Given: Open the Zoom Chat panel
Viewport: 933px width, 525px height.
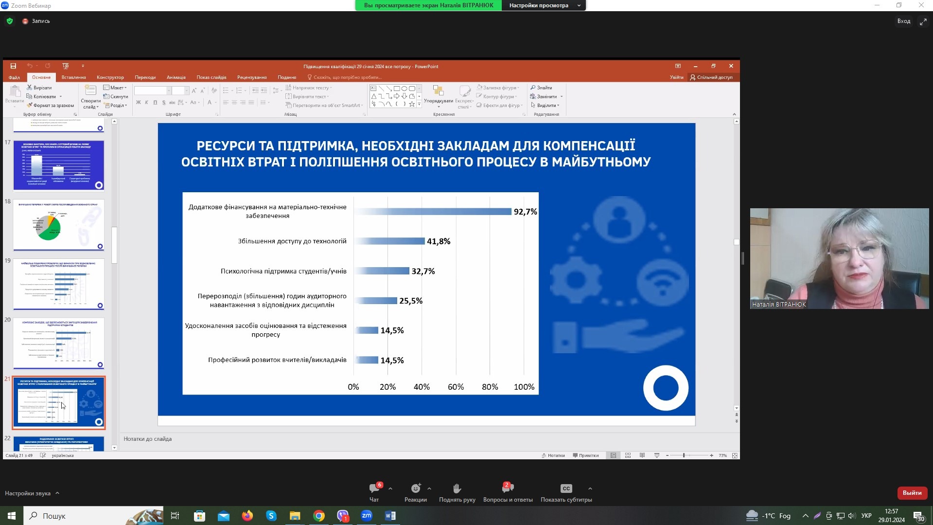Looking at the screenshot, I should point(374,489).
